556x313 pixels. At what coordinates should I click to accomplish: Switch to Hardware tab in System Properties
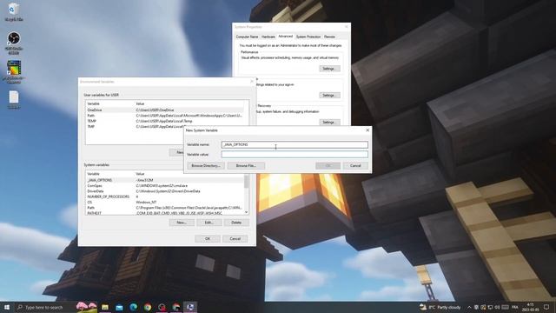[x=268, y=37]
